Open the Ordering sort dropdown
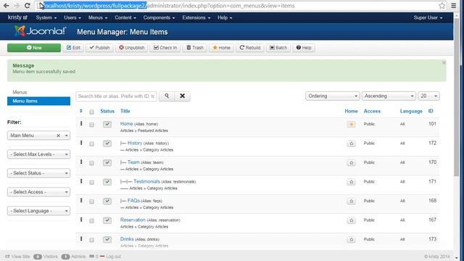This screenshot has height=261, width=464. coord(333,96)
